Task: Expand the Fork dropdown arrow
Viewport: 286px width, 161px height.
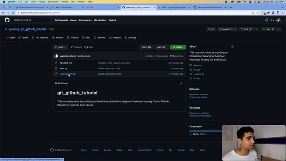Action: pyautogui.click(x=257, y=29)
